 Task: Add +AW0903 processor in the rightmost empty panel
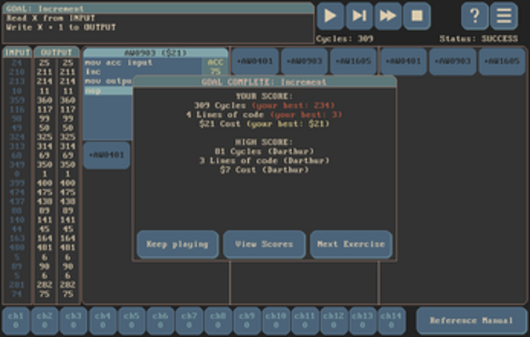[452, 61]
